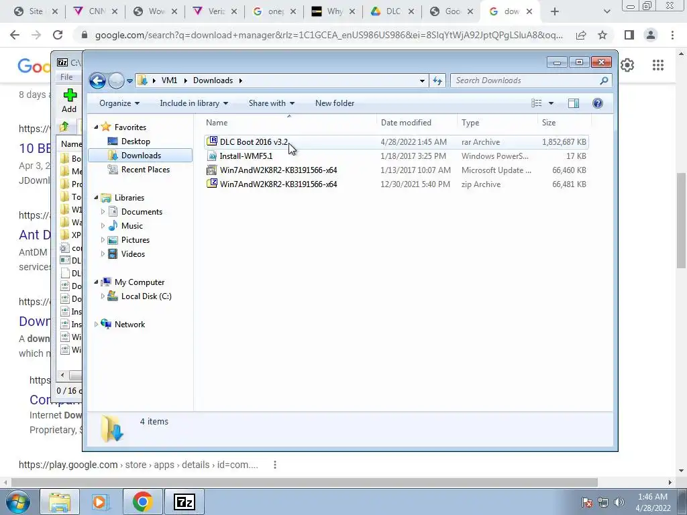
Task: Open the Music library
Action: 131,226
